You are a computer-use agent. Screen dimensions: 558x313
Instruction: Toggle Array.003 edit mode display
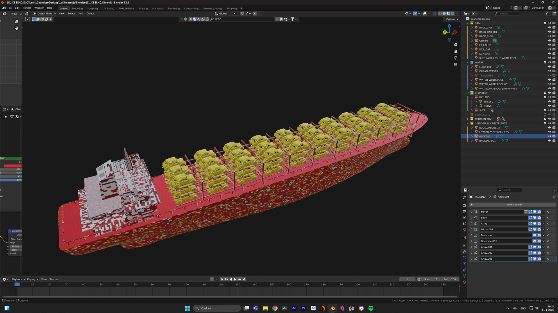pos(530,259)
